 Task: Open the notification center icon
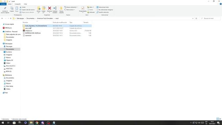point(218,123)
